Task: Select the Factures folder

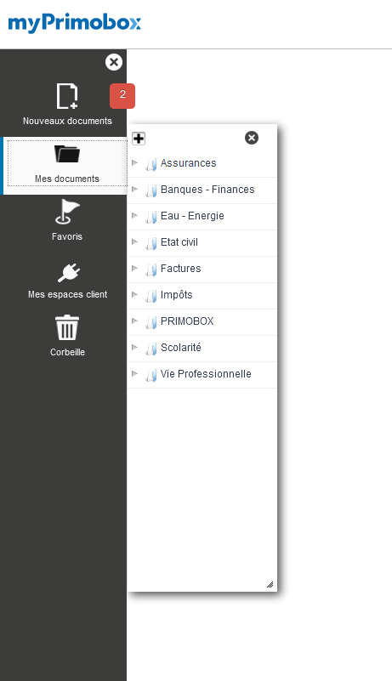Action: (x=202, y=269)
